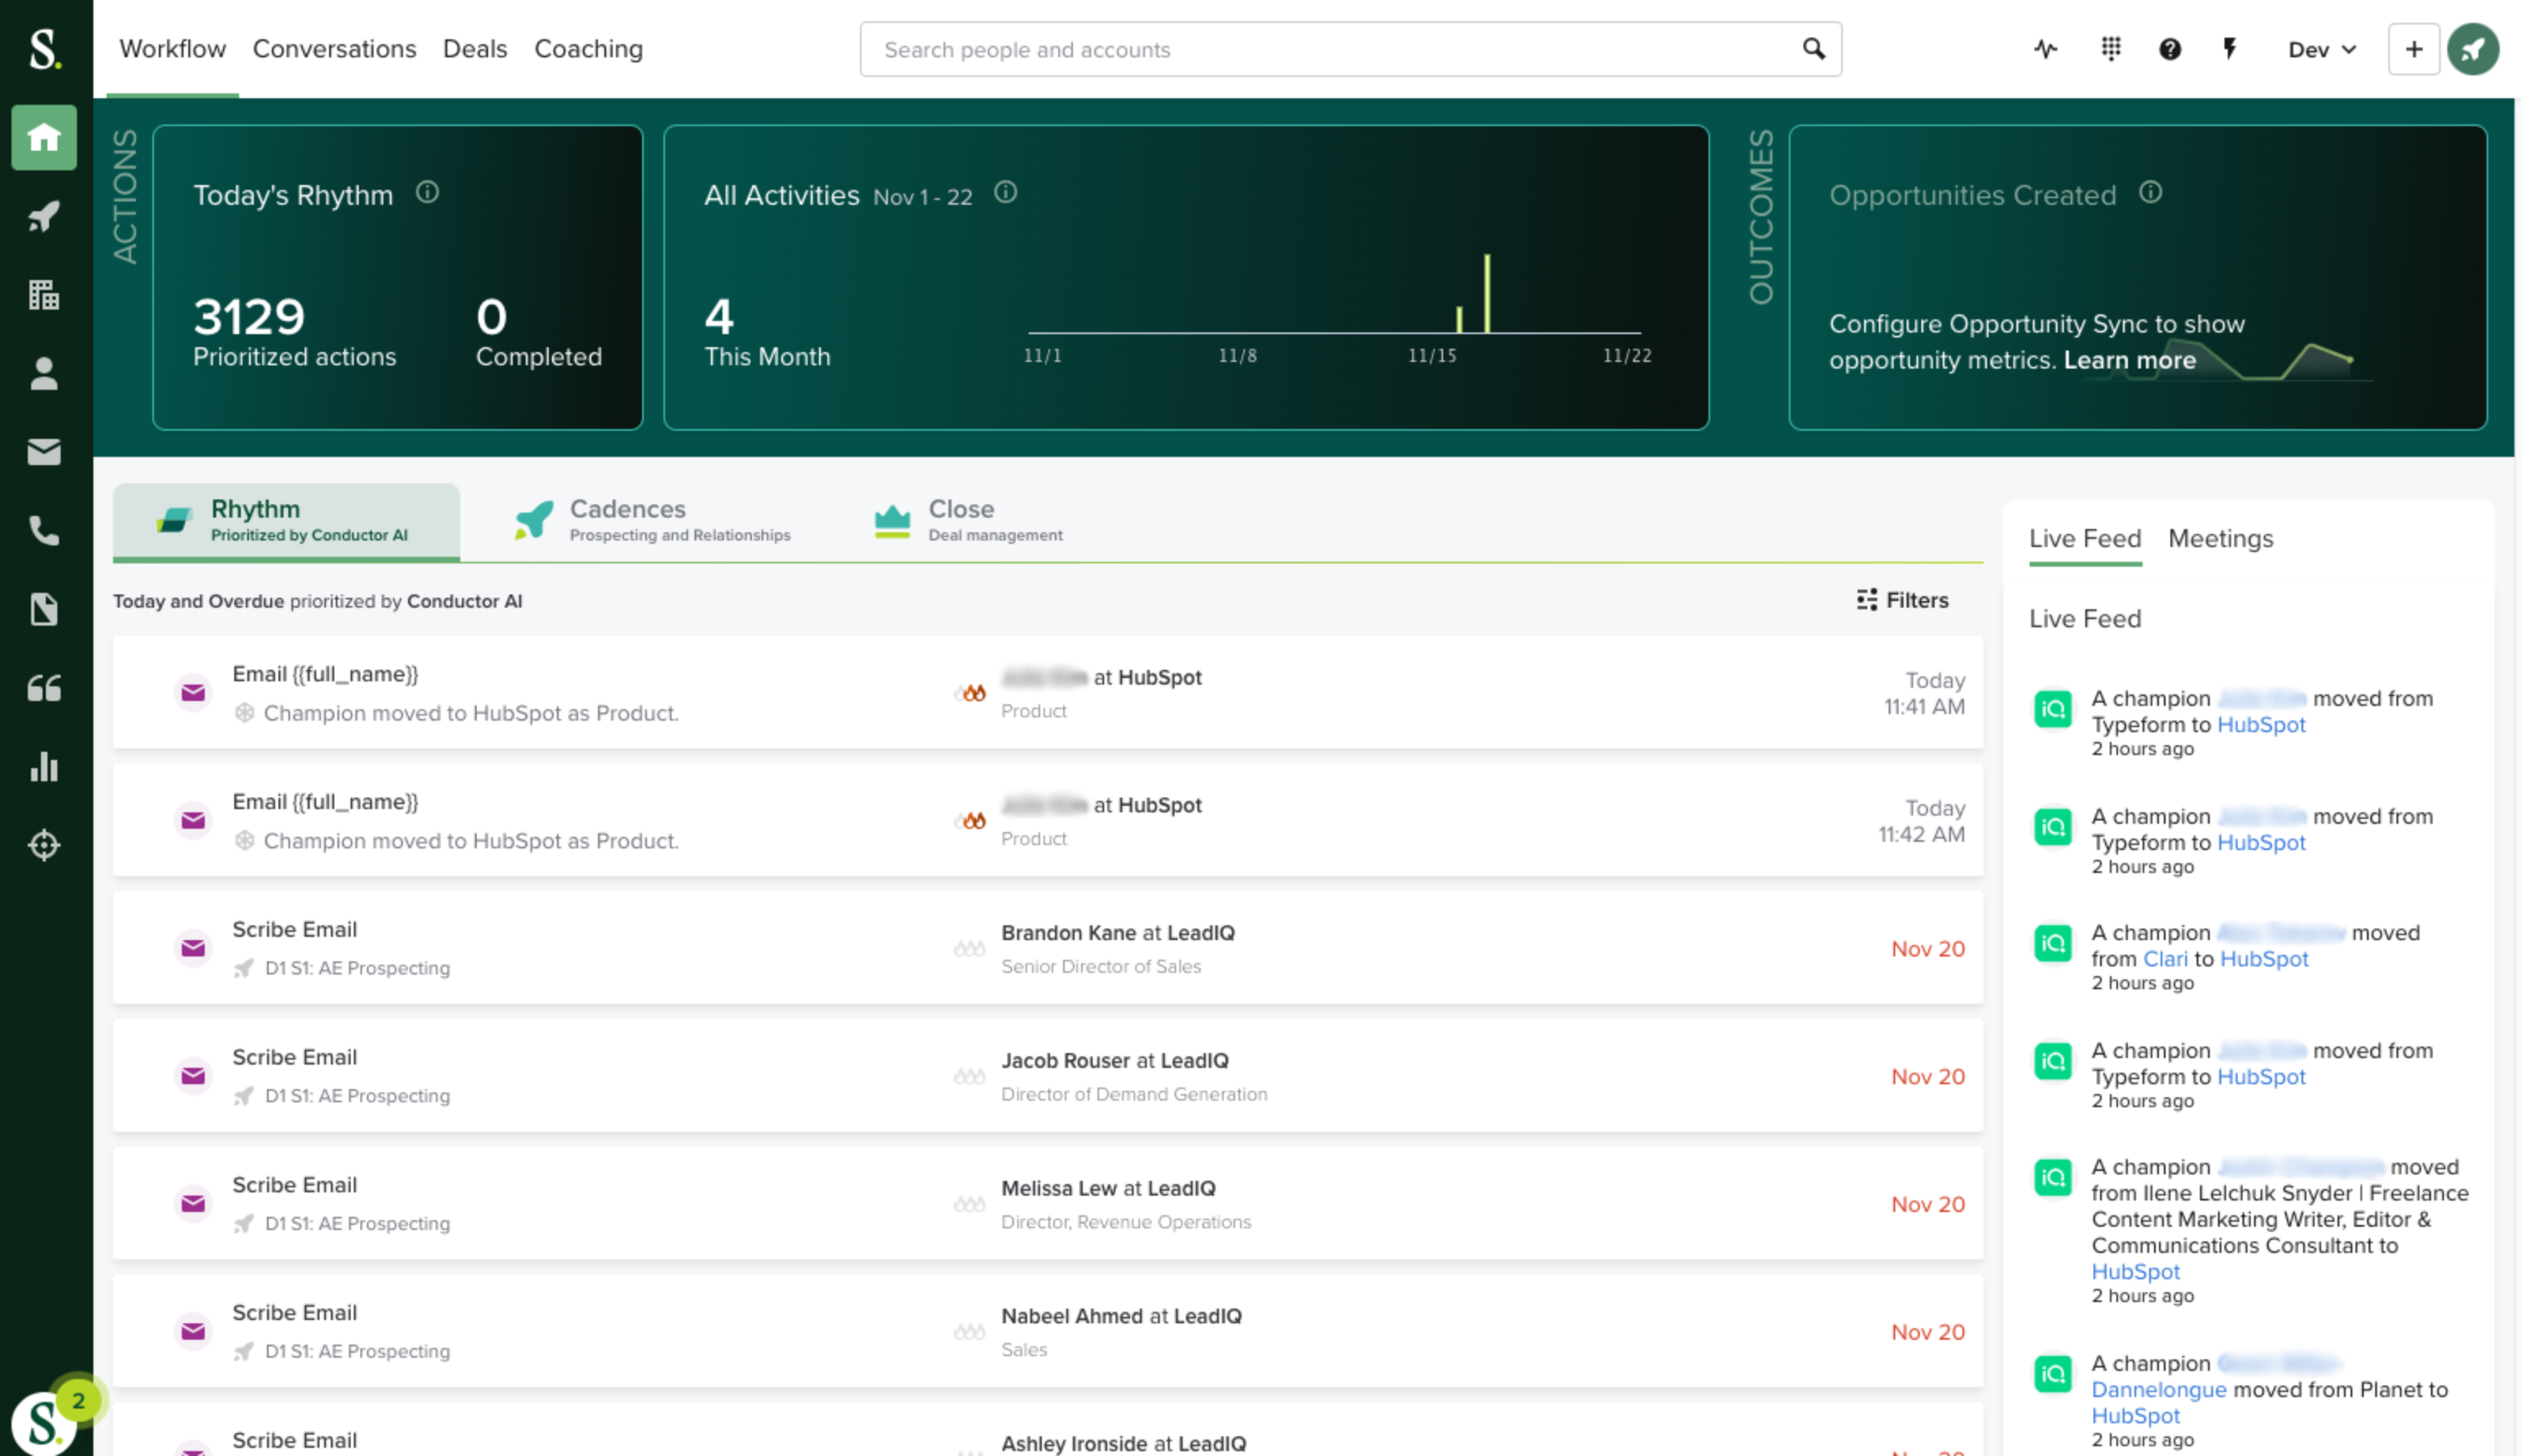
Task: Click the People person icon in the sidebar
Action: (43, 373)
